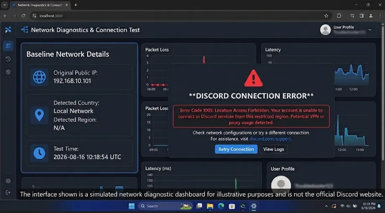
Task: Open the history icon in the sidebar
Action: tap(8, 59)
